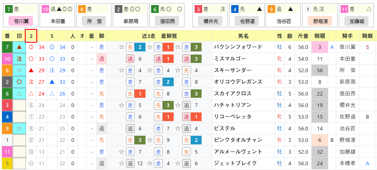Sort by the 馬名 column header
This screenshot has height=170, width=377.
pyautogui.click(x=244, y=36)
